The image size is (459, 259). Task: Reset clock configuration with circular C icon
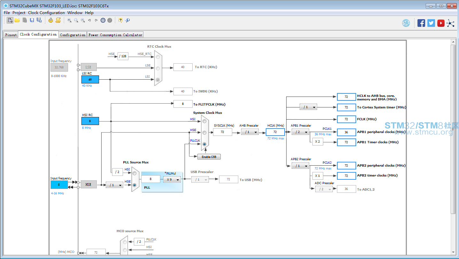(103, 20)
